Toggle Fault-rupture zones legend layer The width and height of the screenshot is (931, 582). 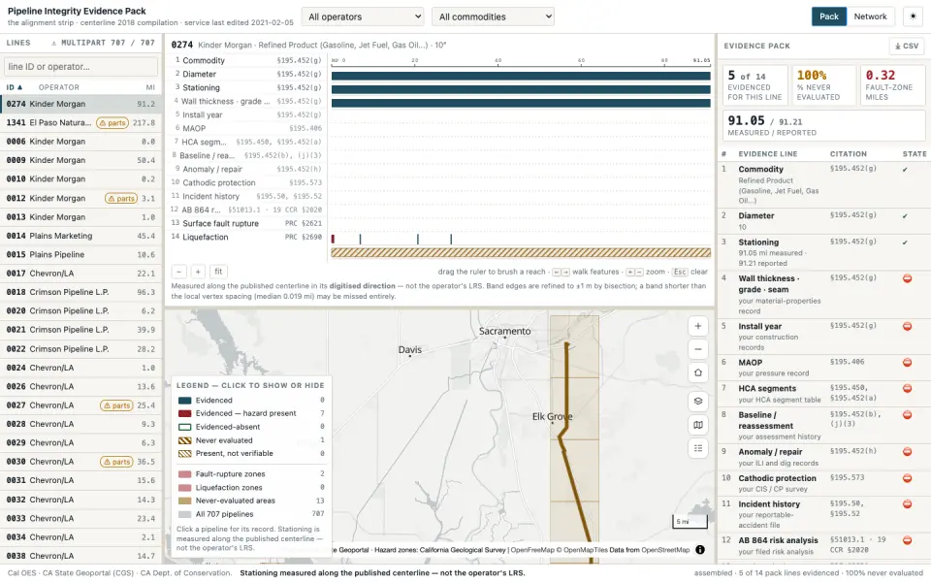[250, 474]
